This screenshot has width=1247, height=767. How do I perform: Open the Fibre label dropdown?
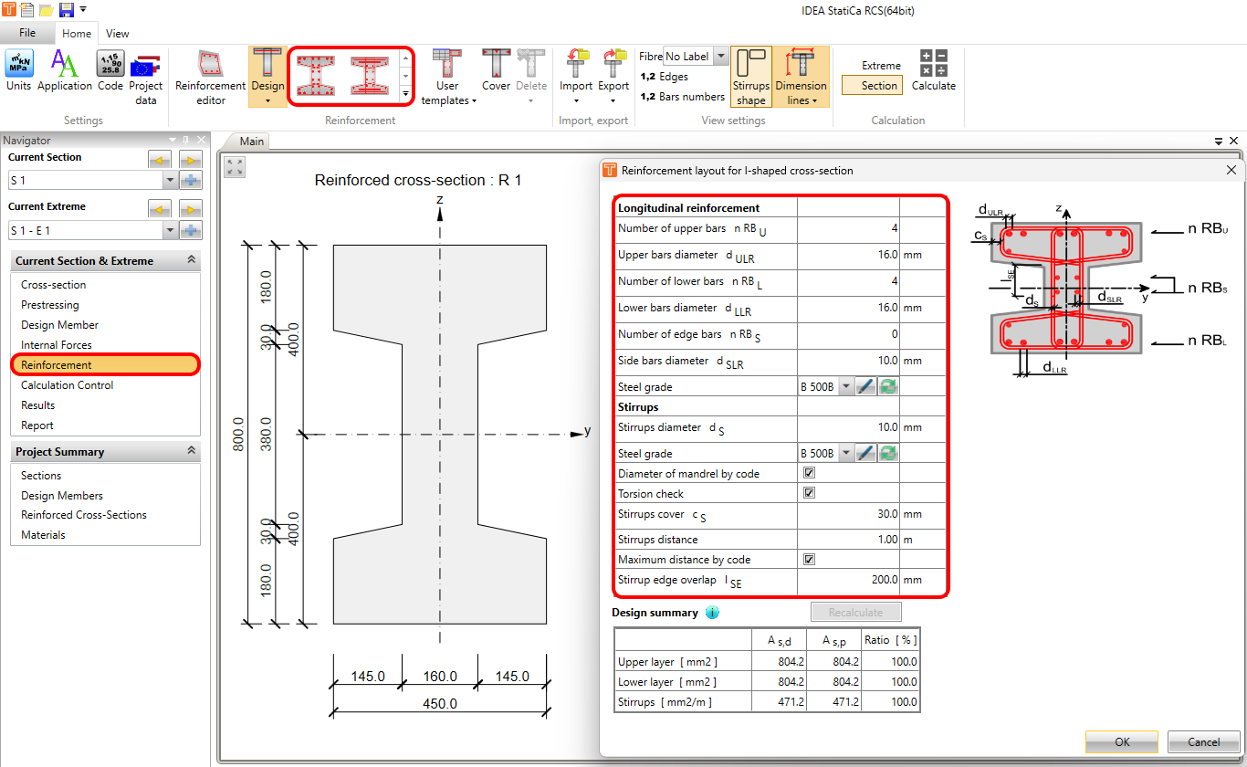[x=719, y=56]
